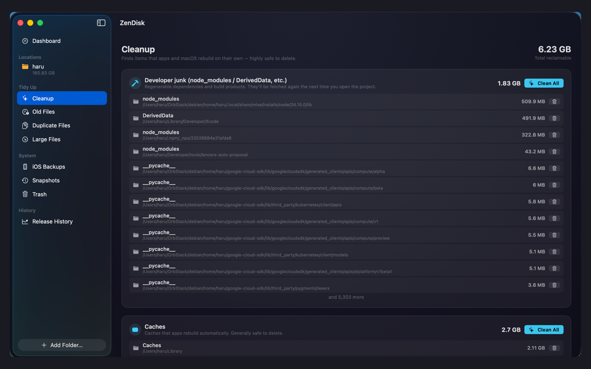Open the Dashboard section
Viewport: 591px width, 369px height.
point(62,41)
